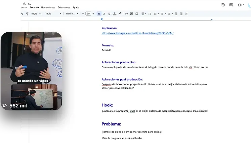Screen dimensions: 251x143
Task: Click the add comment icon in toolbar
Action: click(x=131, y=14)
